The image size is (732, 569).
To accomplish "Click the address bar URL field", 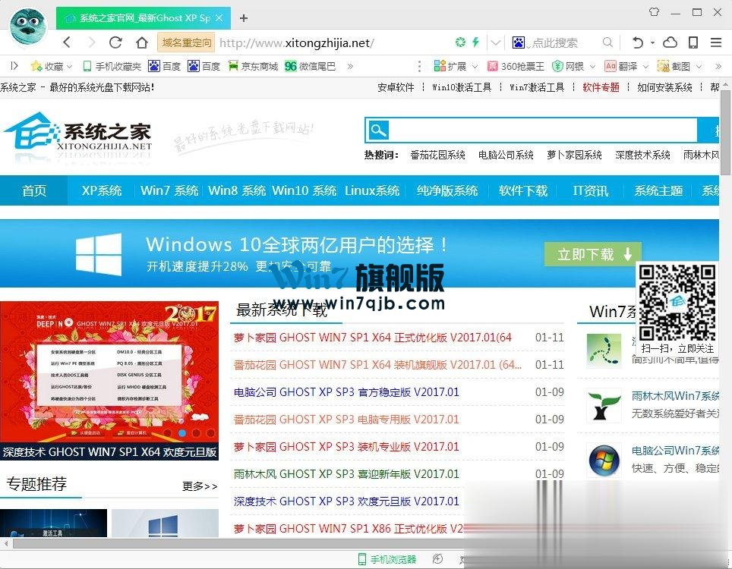I will point(296,43).
